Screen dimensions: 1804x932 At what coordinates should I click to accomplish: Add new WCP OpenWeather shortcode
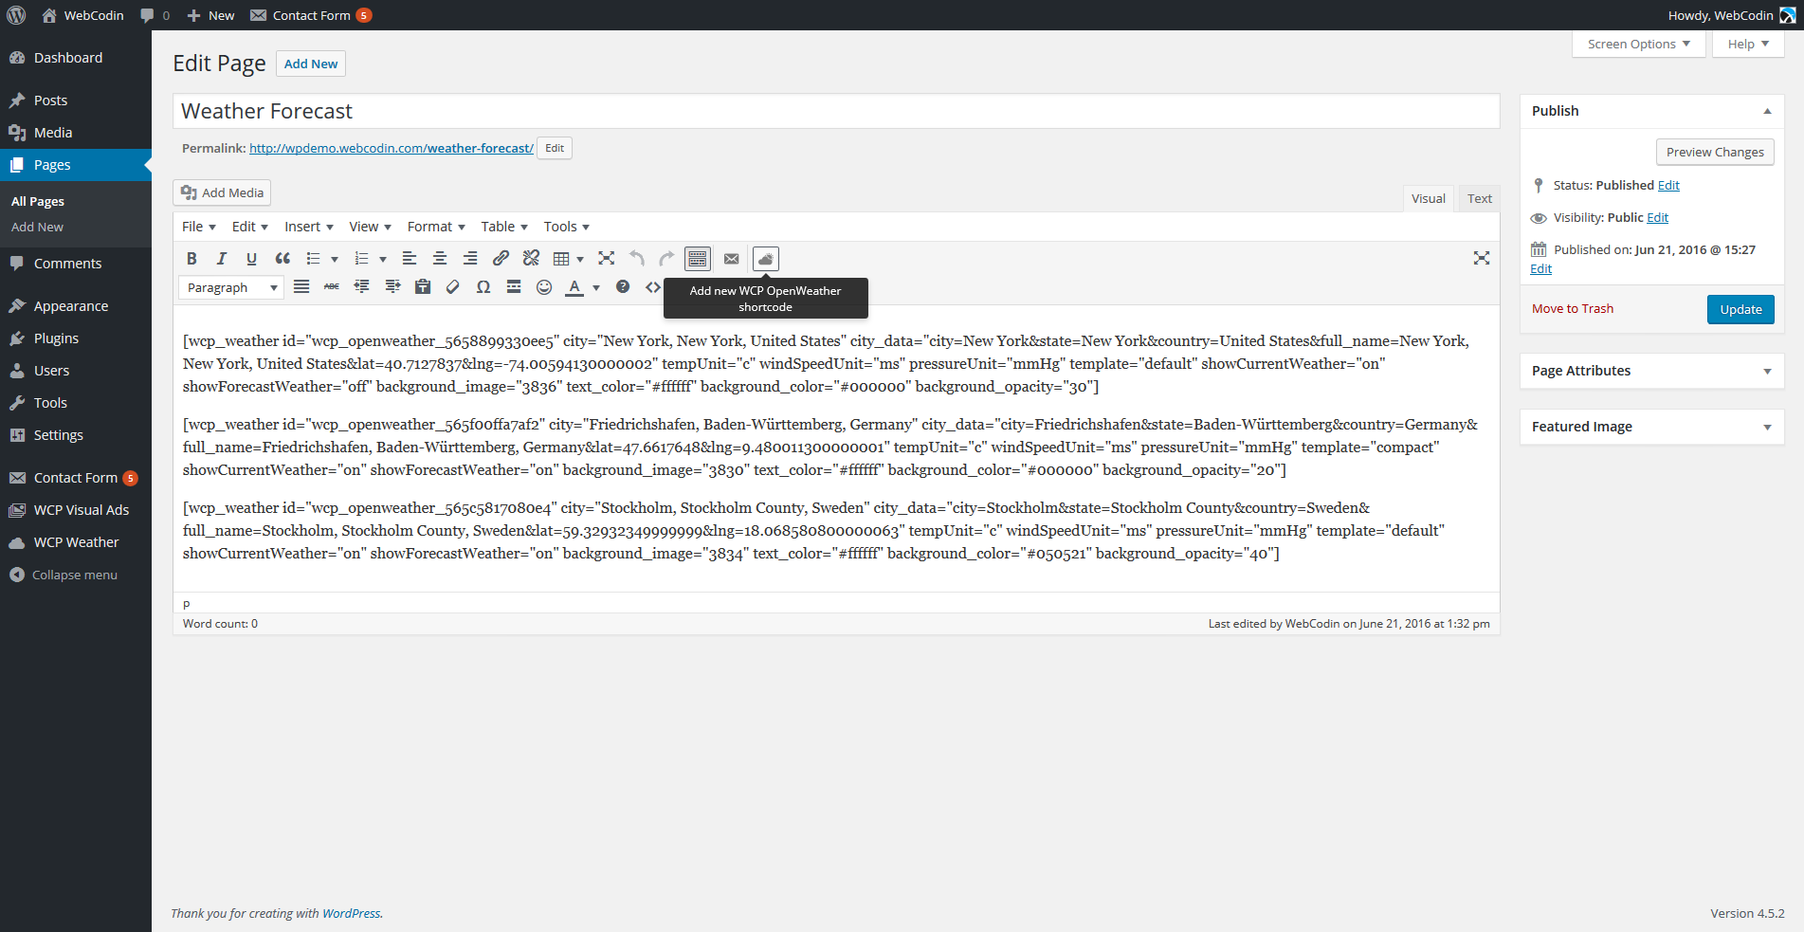766,259
